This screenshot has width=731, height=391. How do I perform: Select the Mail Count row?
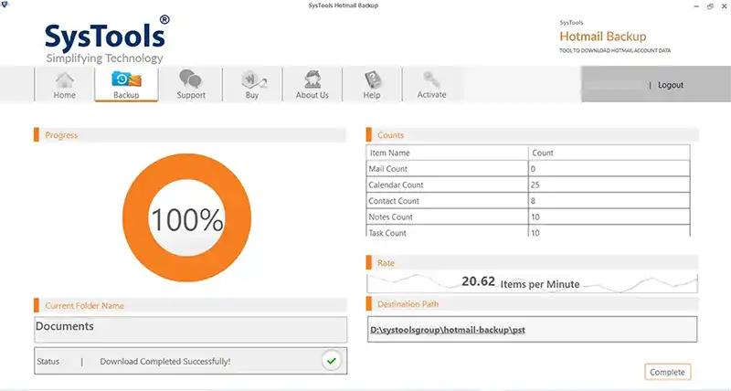[528, 169]
